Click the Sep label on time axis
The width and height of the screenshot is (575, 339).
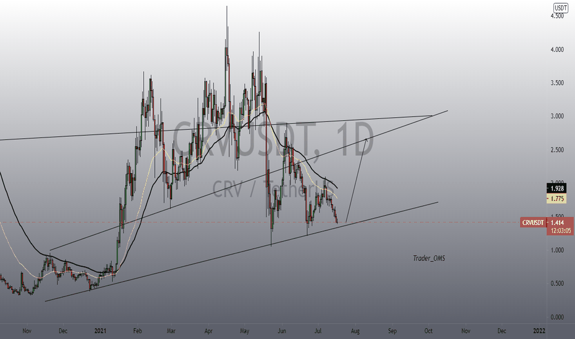(392, 331)
